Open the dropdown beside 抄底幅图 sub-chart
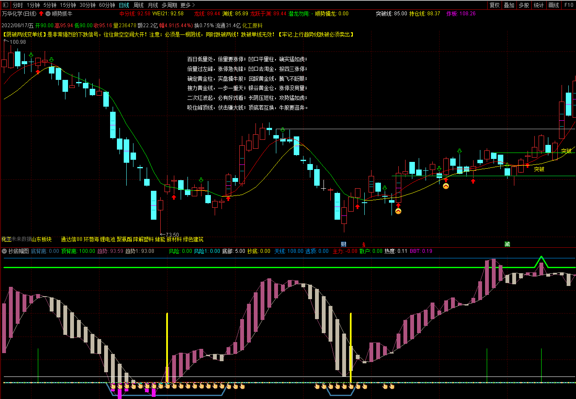 [x=4, y=251]
